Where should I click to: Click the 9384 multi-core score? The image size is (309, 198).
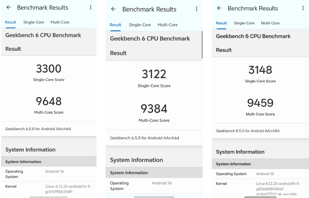(154, 109)
